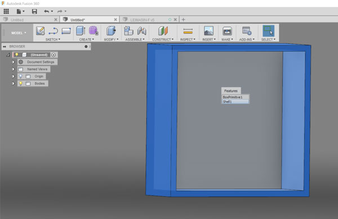Screen dimensions: 338x219
Task: Select Create Form purple sphere icon
Action: coord(94,30)
